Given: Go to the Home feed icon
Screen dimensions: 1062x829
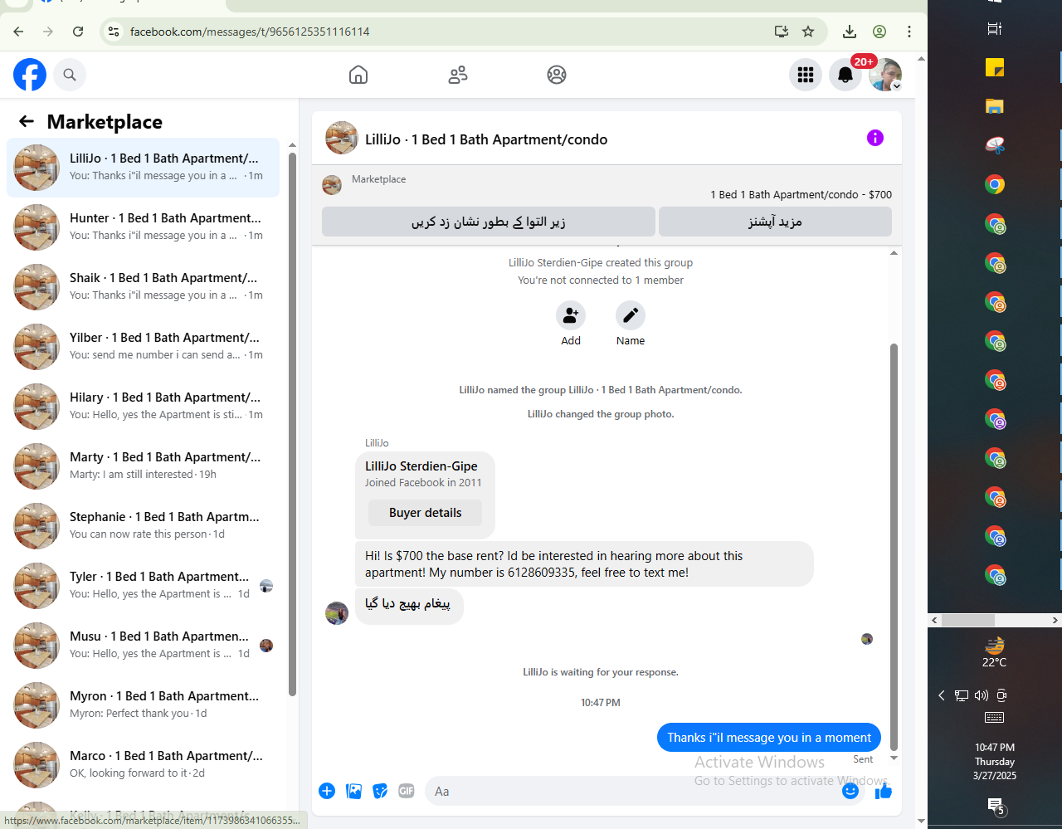Looking at the screenshot, I should (358, 75).
